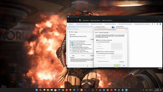Open Firefox from taskbar
Screen dimensions: 163x92
click(x=67, y=90)
